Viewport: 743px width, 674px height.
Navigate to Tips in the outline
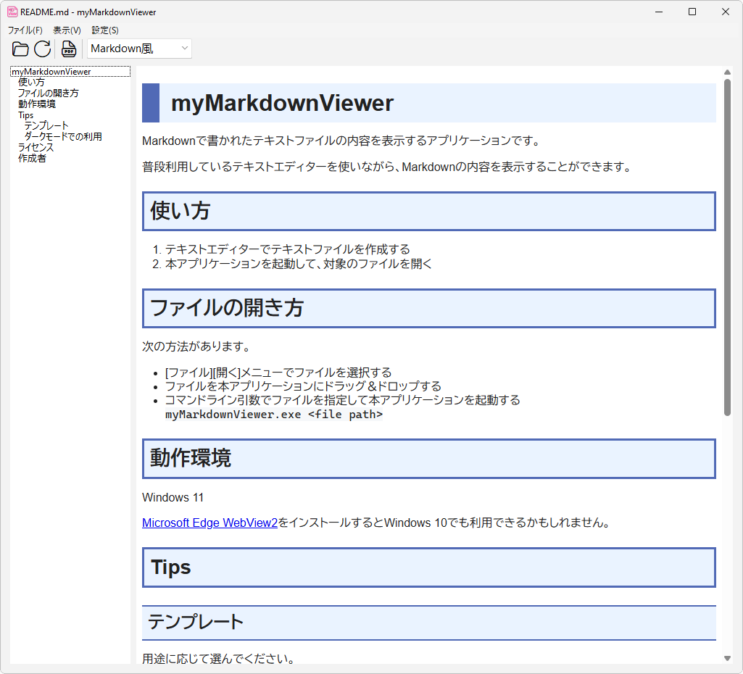pos(26,115)
